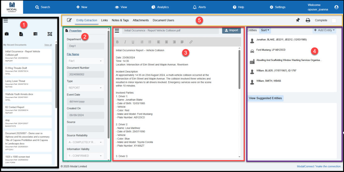Screen dimensions: 344x172
Task: Click the pin icon beside the print icon
Action: 298,20
